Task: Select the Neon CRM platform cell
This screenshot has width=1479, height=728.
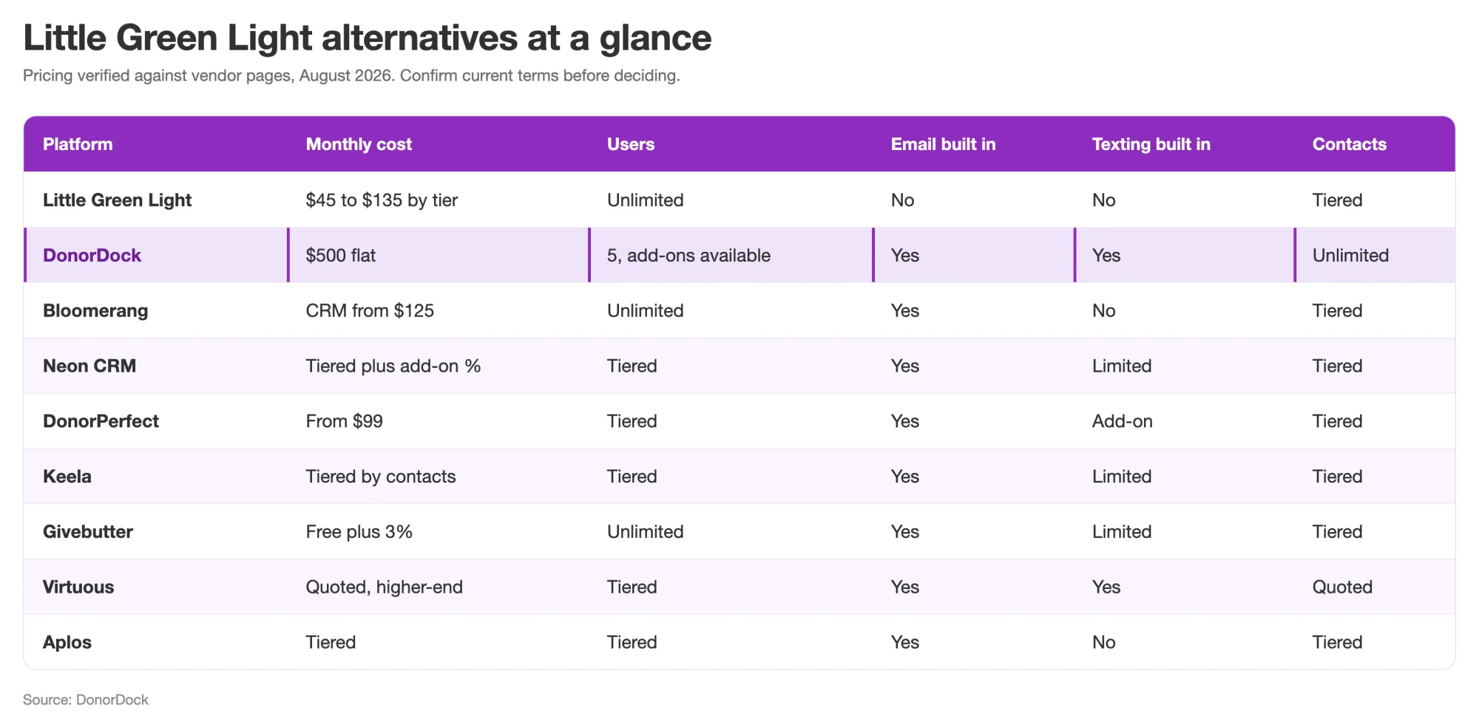Action: tap(89, 366)
